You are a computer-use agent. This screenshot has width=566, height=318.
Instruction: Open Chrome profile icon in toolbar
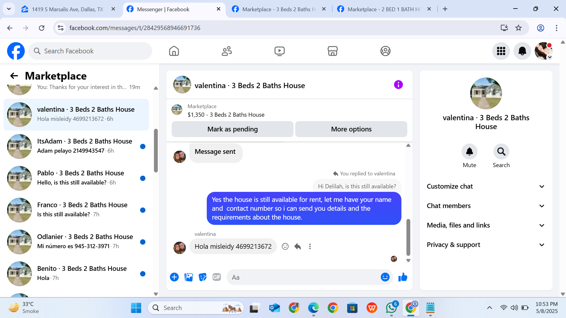(540, 28)
